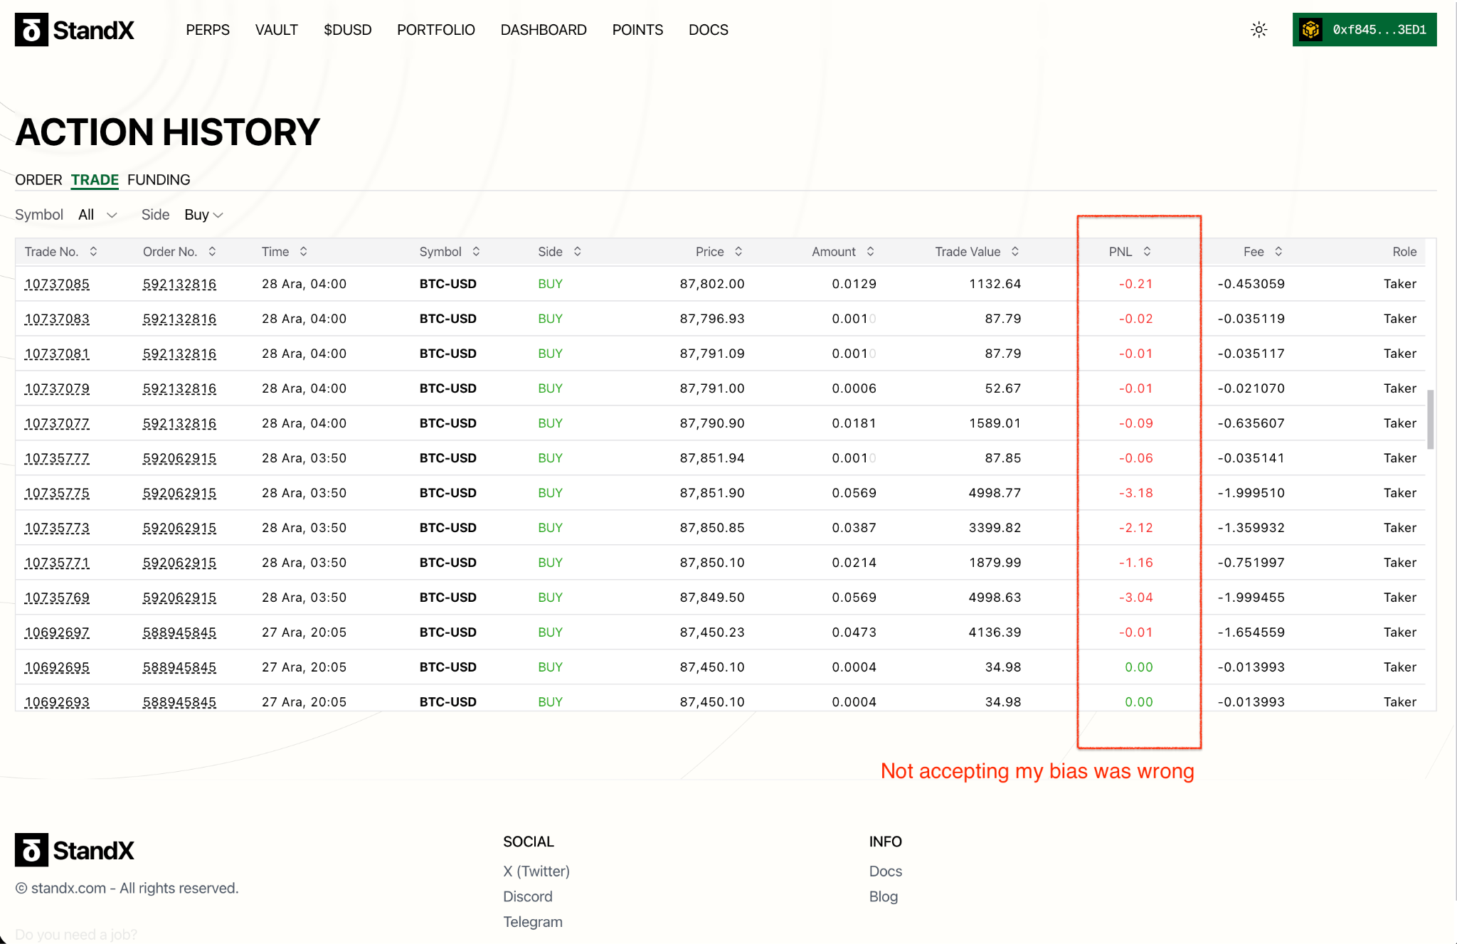Sort by Order No. column arrows
Image resolution: width=1457 pixels, height=944 pixels.
(x=212, y=252)
